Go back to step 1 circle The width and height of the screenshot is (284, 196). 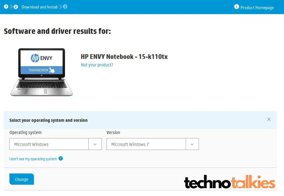point(6,7)
